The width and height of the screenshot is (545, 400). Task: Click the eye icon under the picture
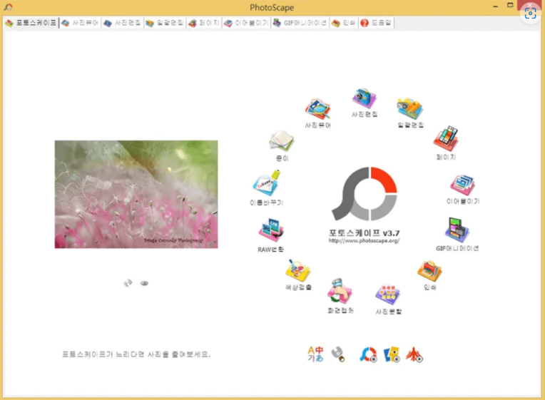(x=144, y=283)
